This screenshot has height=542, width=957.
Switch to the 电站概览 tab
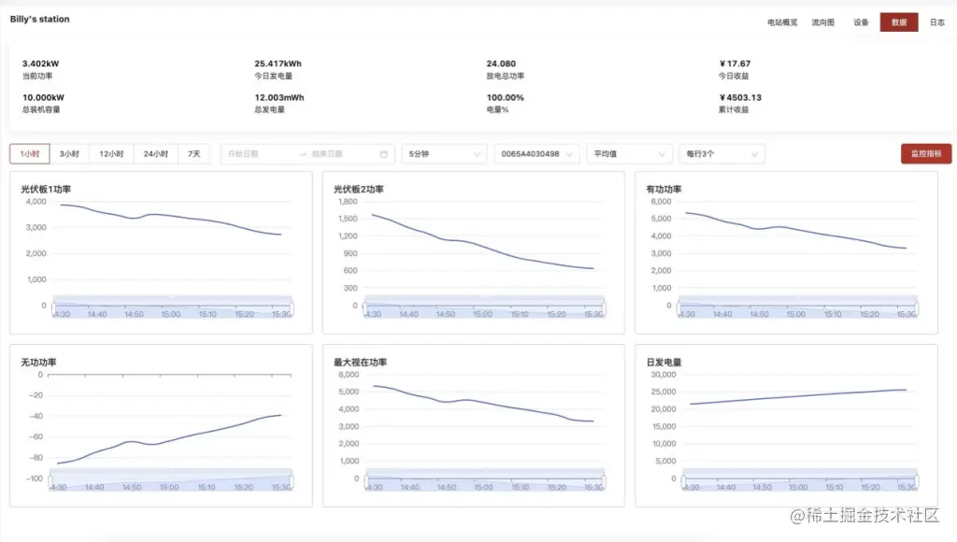tap(782, 22)
